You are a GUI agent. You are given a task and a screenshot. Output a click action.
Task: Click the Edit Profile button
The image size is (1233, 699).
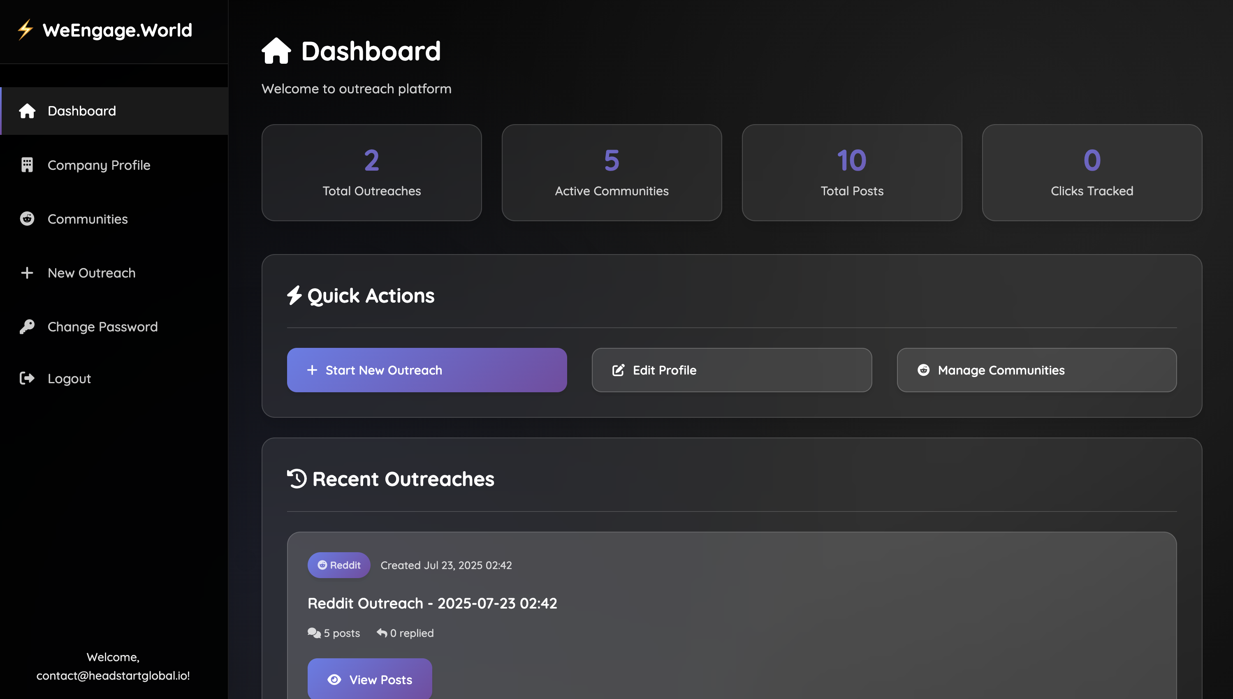[732, 370]
